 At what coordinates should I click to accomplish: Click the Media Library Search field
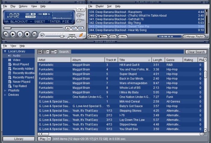pyautogui.click(x=127, y=52)
